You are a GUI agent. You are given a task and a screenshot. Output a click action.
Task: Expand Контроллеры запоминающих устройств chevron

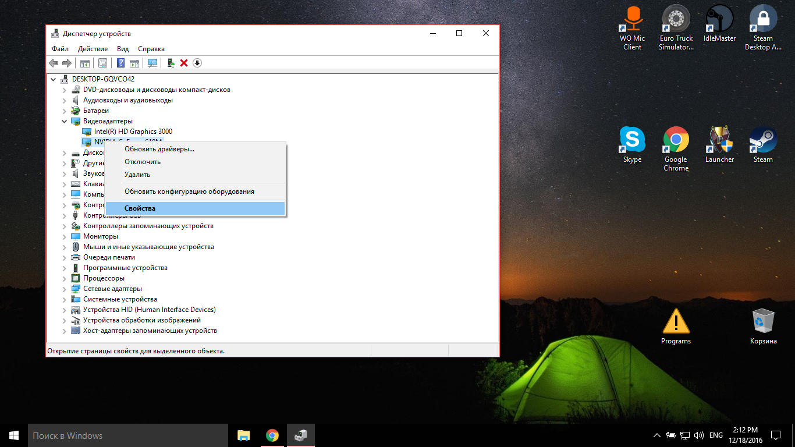click(x=65, y=226)
